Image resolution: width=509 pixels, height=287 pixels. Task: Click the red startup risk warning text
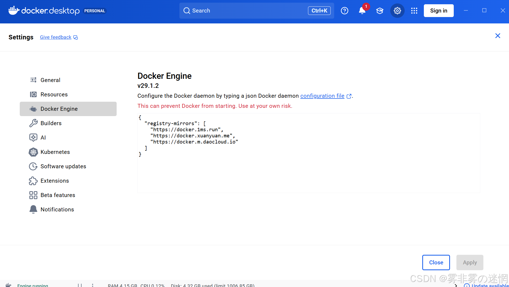click(x=215, y=106)
